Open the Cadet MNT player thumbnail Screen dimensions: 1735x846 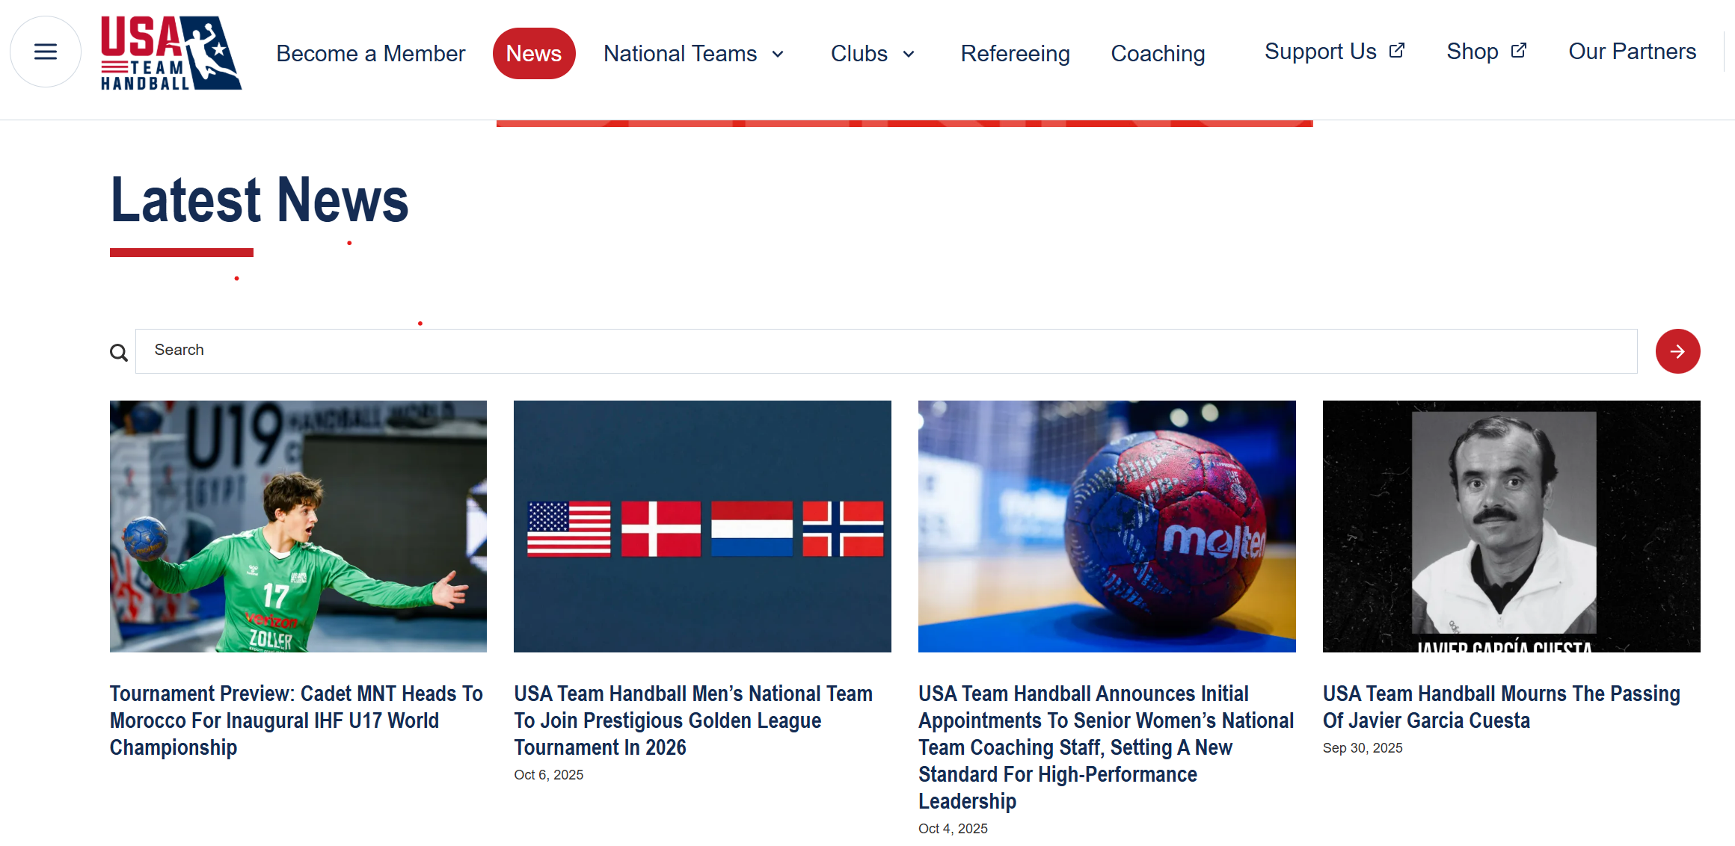coord(298,526)
